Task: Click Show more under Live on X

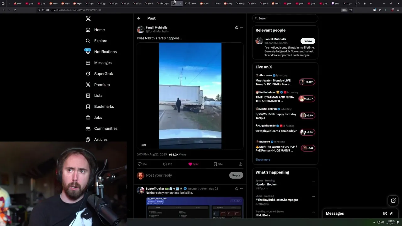Action: [x=263, y=160]
